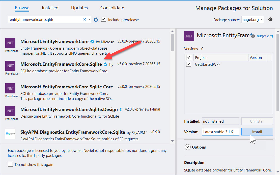Image resolution: width=280 pixels, height=175 pixels.
Task: Select the SkyAPM.Diagnostics package logo
Action: tap(10, 134)
